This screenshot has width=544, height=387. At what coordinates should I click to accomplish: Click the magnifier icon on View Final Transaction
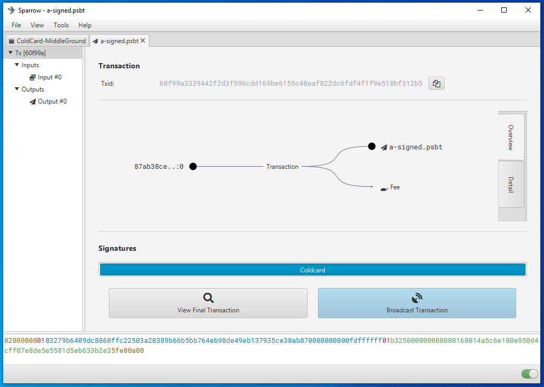click(x=208, y=298)
